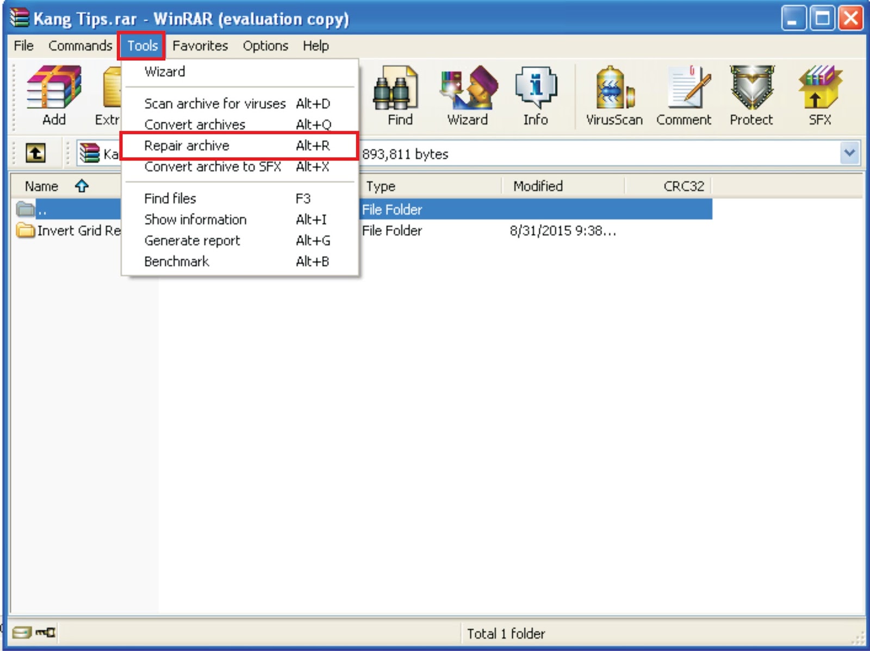
Task: Minimize the WinRAR window
Action: [793, 18]
